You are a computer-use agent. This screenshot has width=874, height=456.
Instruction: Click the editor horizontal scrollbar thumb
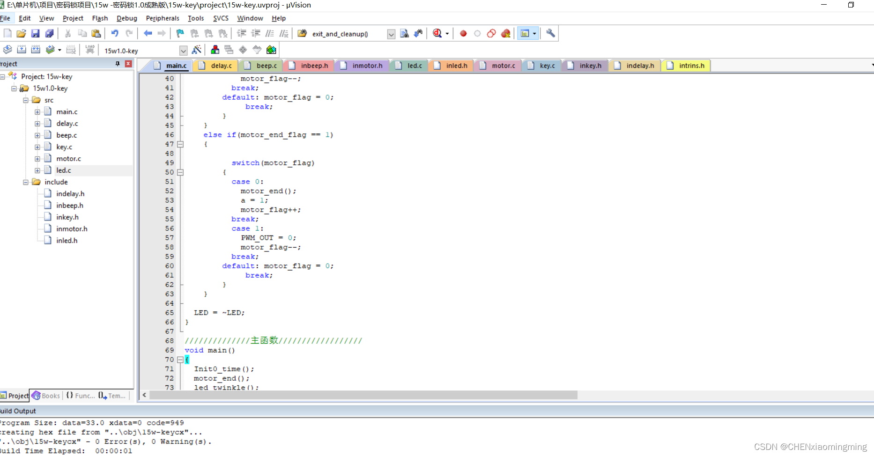tap(363, 395)
